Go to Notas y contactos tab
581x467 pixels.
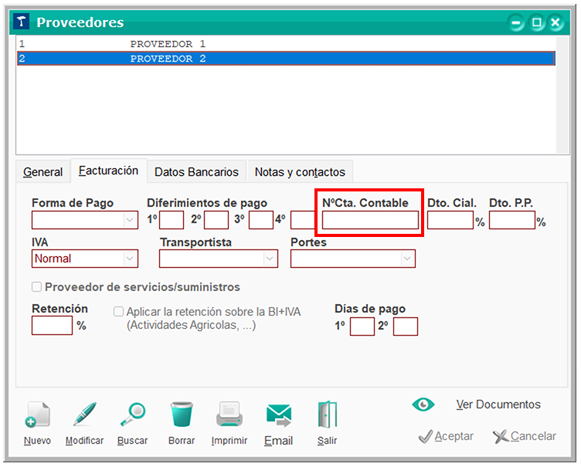[300, 172]
